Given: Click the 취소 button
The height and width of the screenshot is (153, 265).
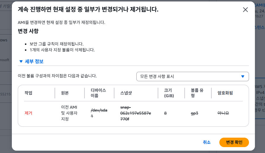Looking at the screenshot, I should [207, 142].
